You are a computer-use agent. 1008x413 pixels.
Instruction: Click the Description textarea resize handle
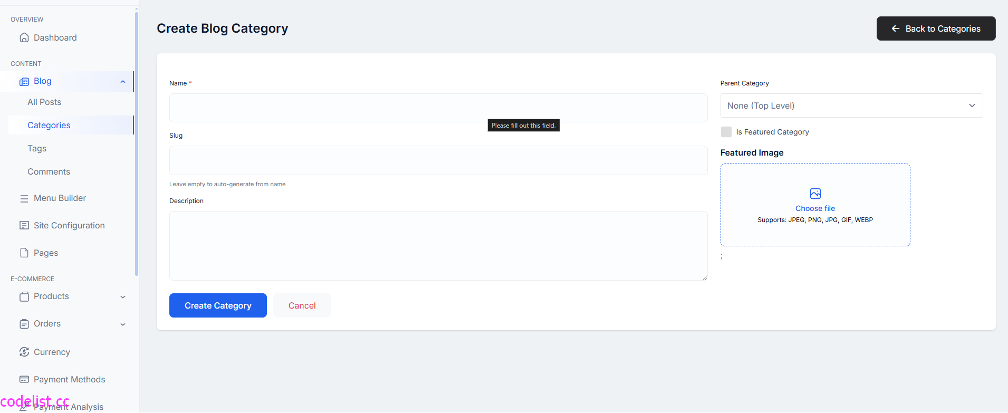[705, 277]
